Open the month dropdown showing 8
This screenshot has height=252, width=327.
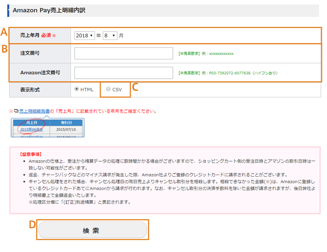[110, 36]
